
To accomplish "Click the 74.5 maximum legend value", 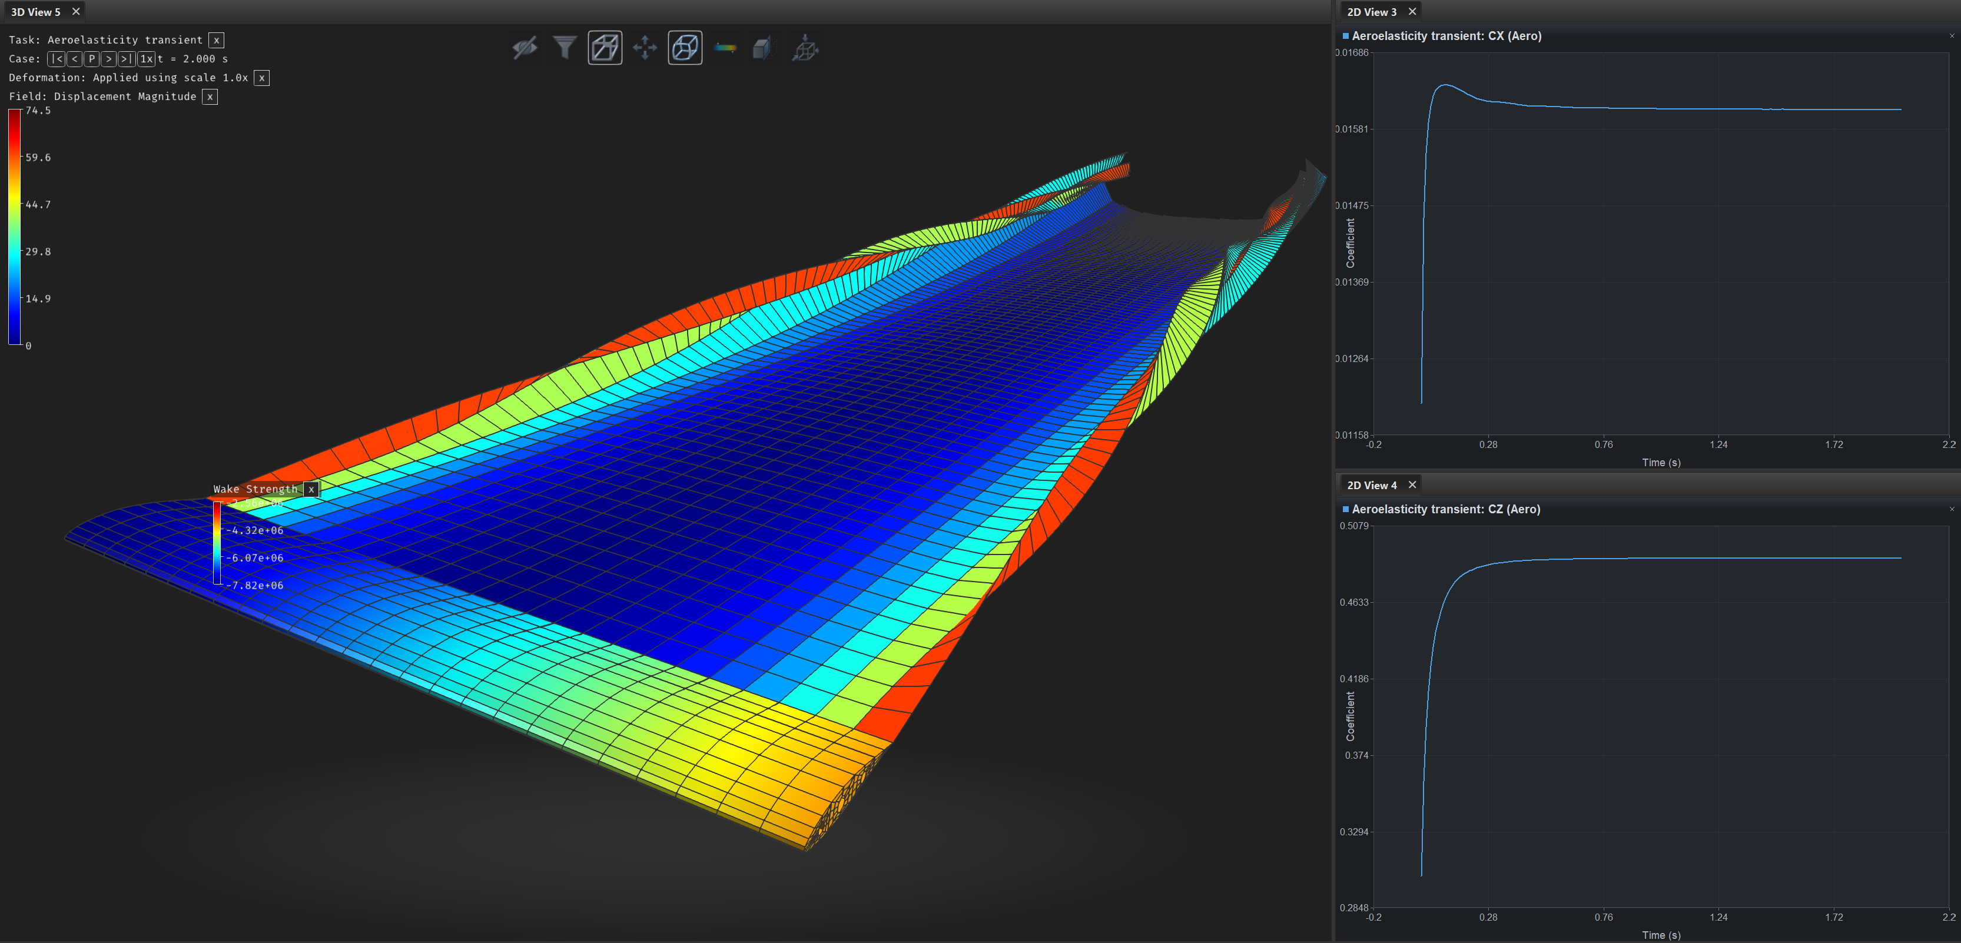I will (38, 110).
